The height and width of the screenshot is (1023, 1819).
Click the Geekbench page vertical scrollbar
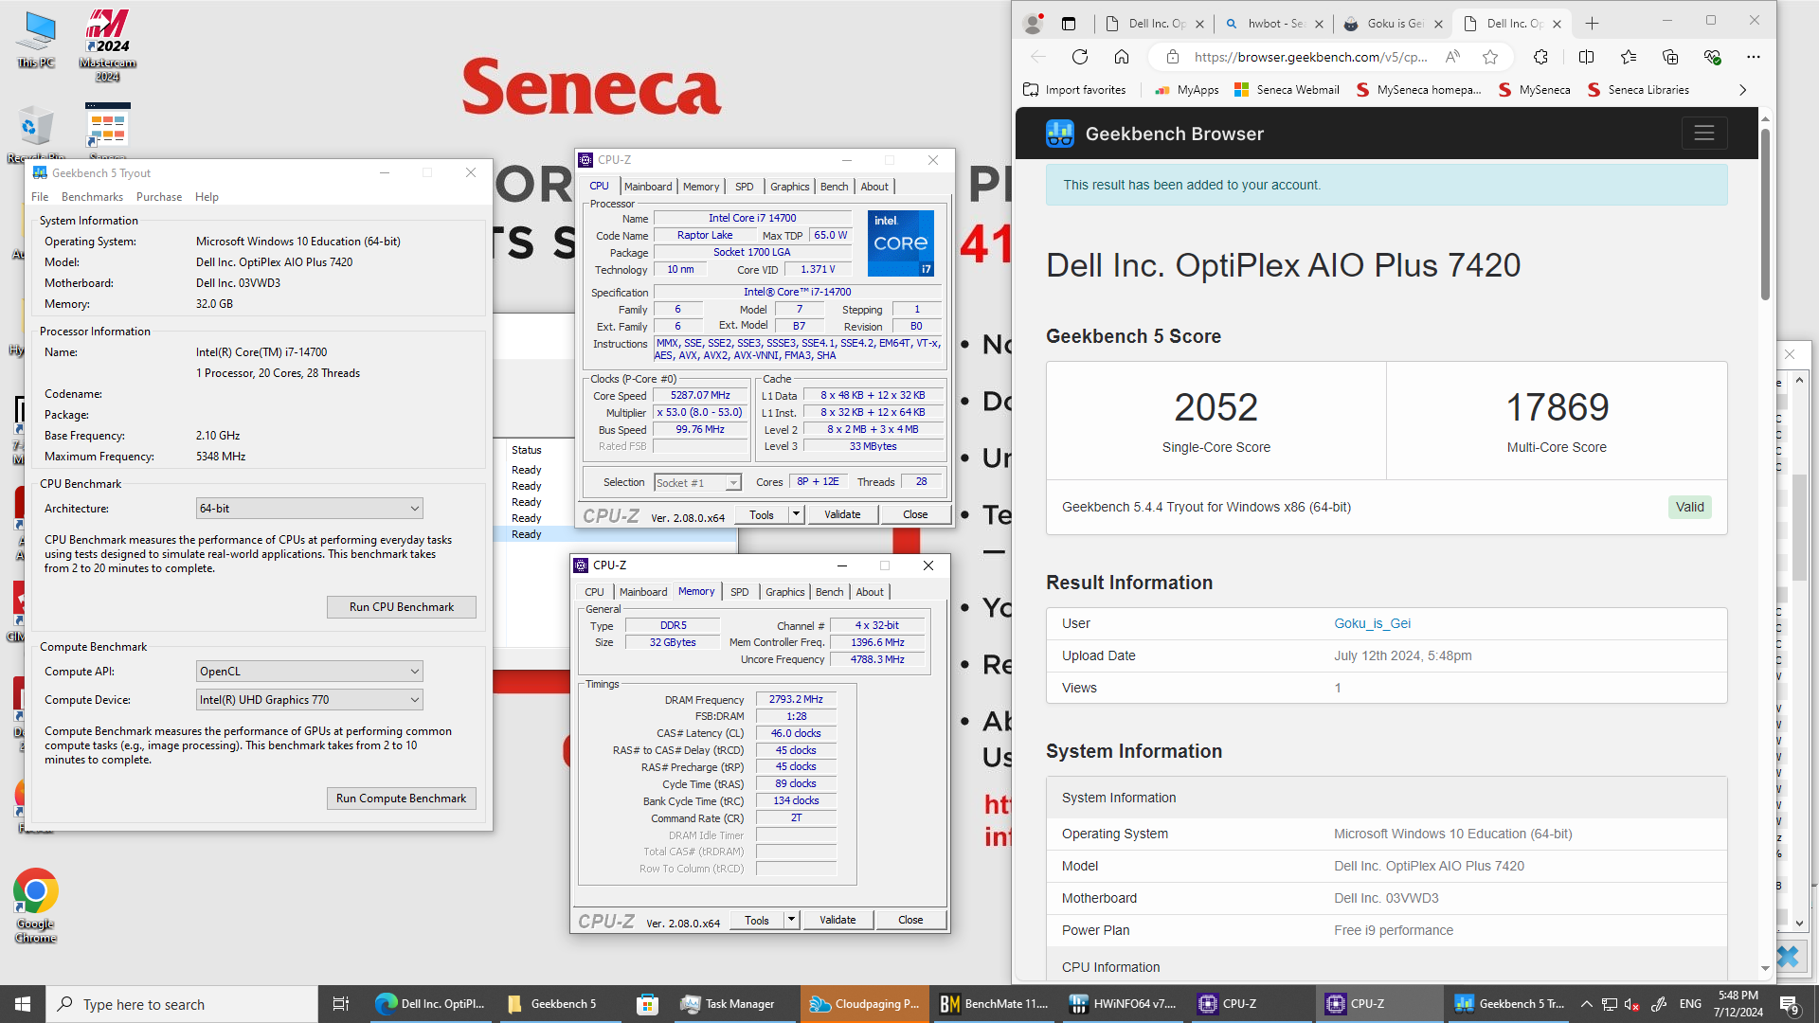point(1765,214)
